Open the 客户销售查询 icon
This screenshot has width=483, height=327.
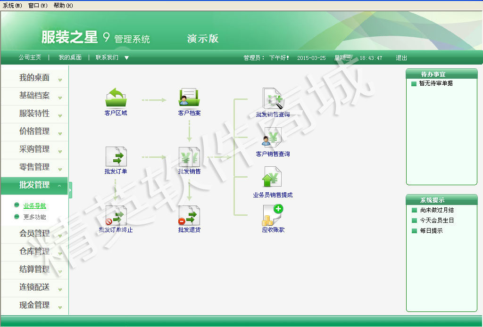271,138
